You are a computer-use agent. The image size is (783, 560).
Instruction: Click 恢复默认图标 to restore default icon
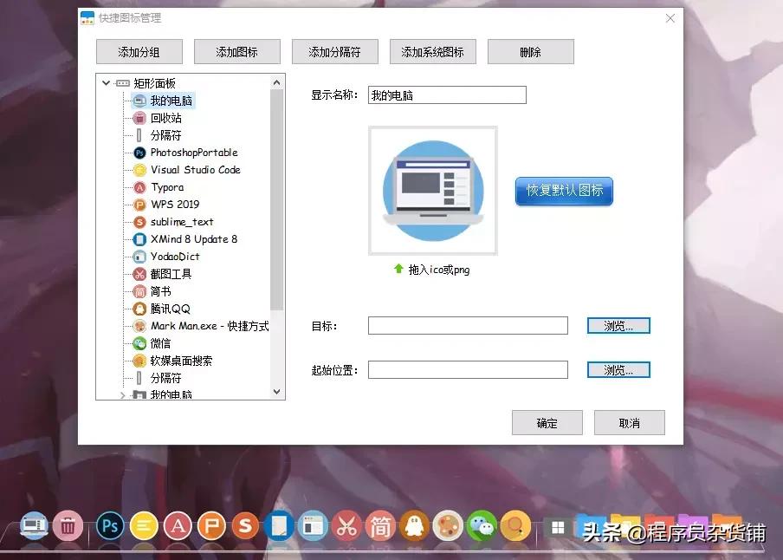point(564,191)
